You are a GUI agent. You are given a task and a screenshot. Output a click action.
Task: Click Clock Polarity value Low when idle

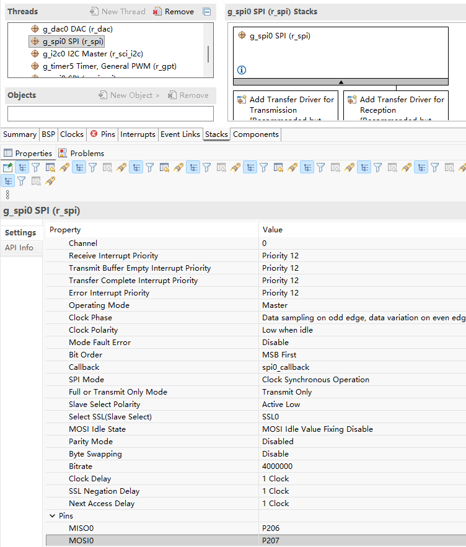click(363, 330)
